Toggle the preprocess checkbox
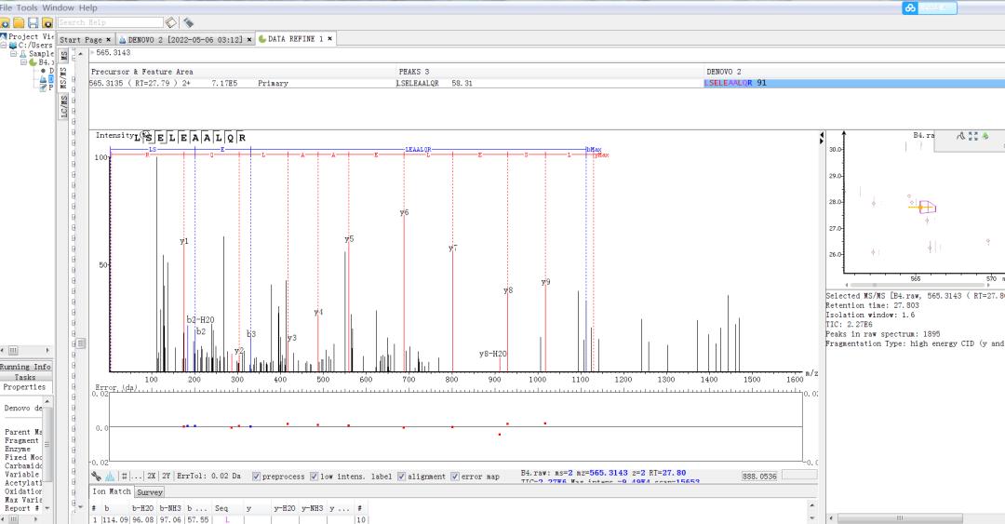The width and height of the screenshot is (1005, 524). pos(256,476)
